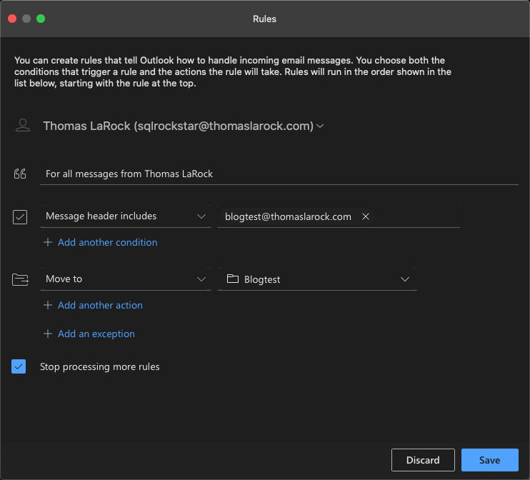The image size is (530, 480).
Task: Click the Add another condition link
Action: coord(107,242)
